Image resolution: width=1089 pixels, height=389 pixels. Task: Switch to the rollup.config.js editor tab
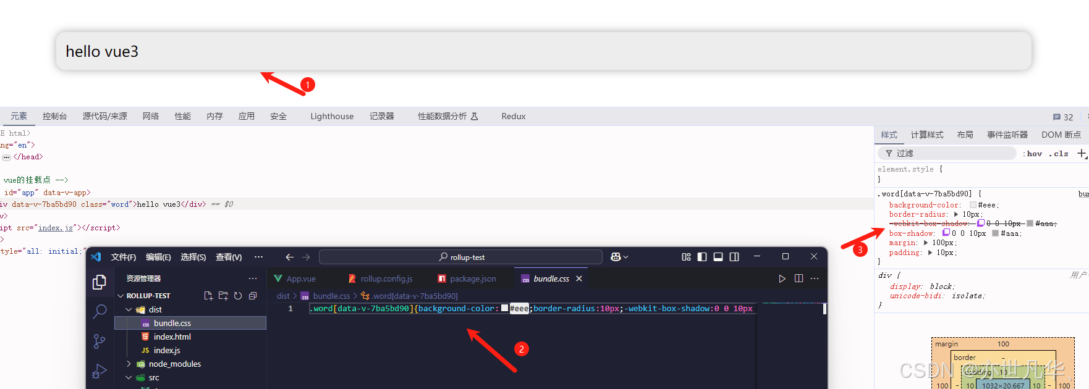[x=381, y=278]
